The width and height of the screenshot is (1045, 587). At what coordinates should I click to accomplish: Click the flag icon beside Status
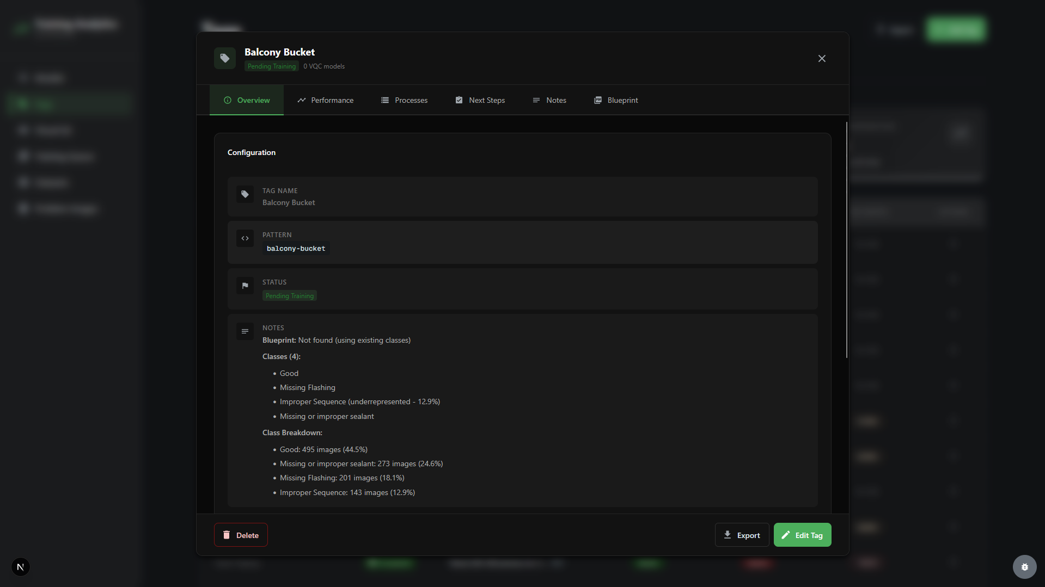[x=245, y=286]
